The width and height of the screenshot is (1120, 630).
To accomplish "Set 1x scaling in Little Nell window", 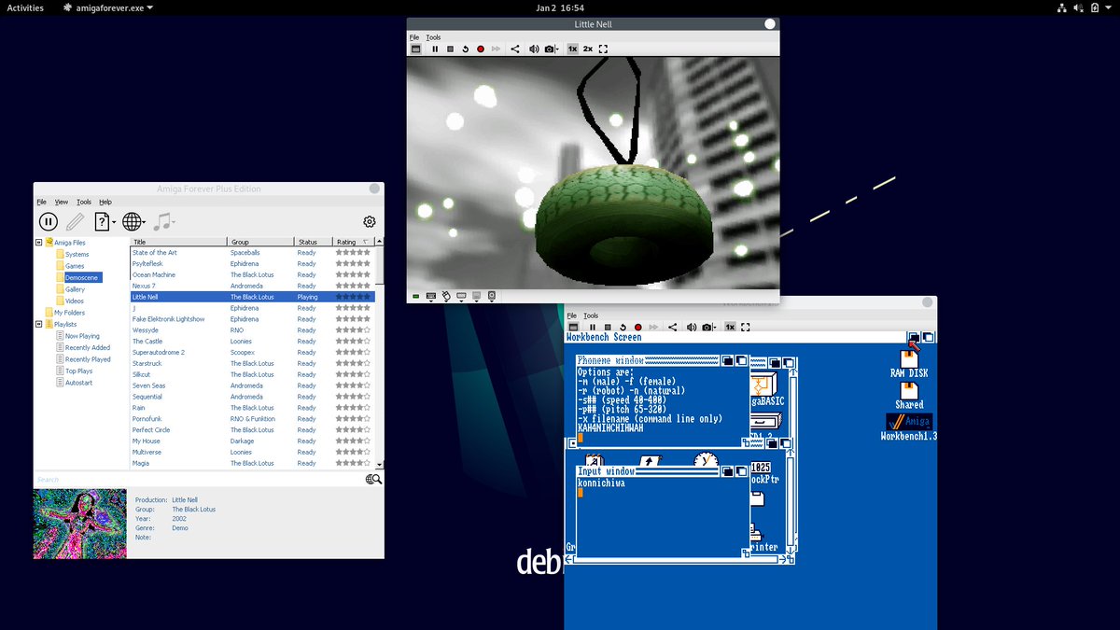I will coord(573,49).
